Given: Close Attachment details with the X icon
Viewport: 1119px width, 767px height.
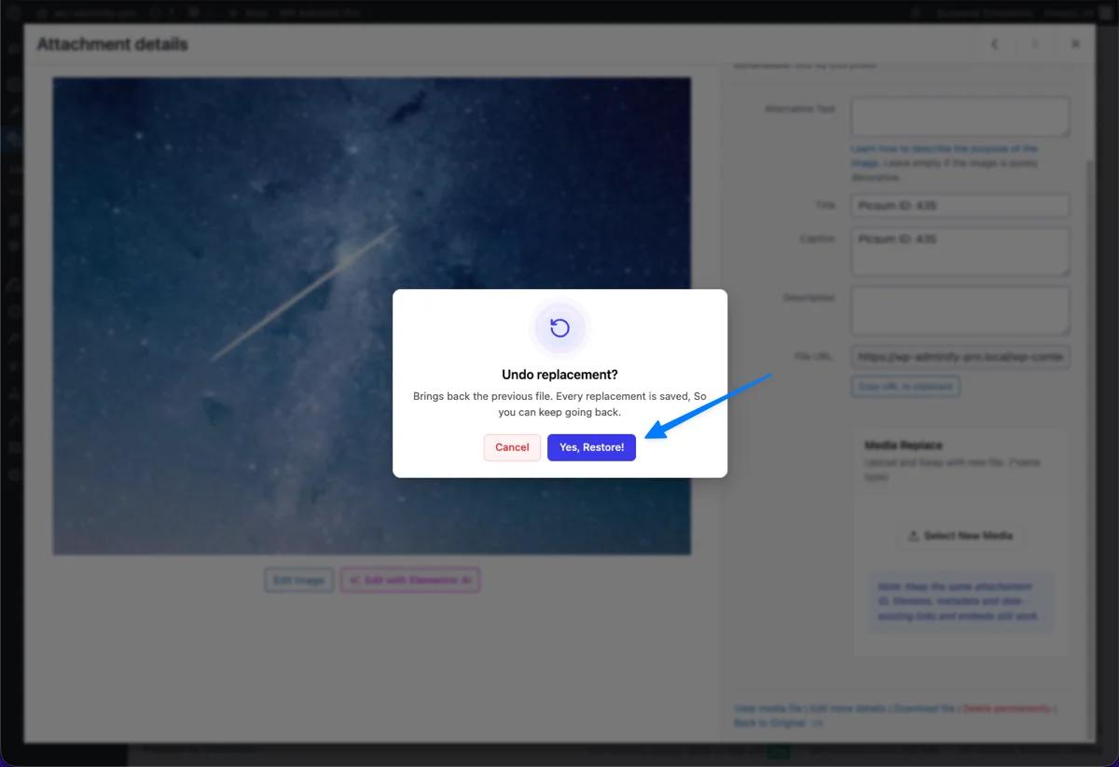Looking at the screenshot, I should [x=1074, y=44].
